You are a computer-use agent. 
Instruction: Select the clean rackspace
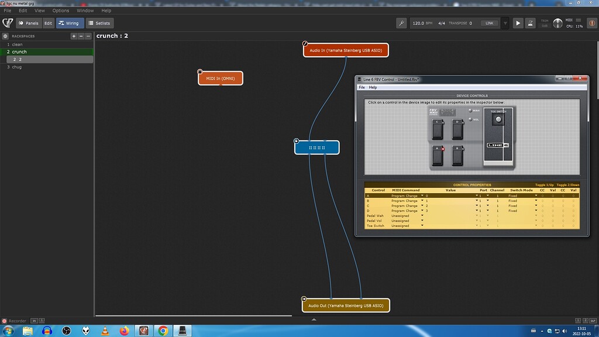(47, 44)
